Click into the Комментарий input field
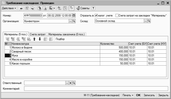 pos(96,89)
